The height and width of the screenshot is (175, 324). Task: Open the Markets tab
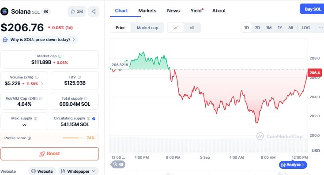coord(147,11)
